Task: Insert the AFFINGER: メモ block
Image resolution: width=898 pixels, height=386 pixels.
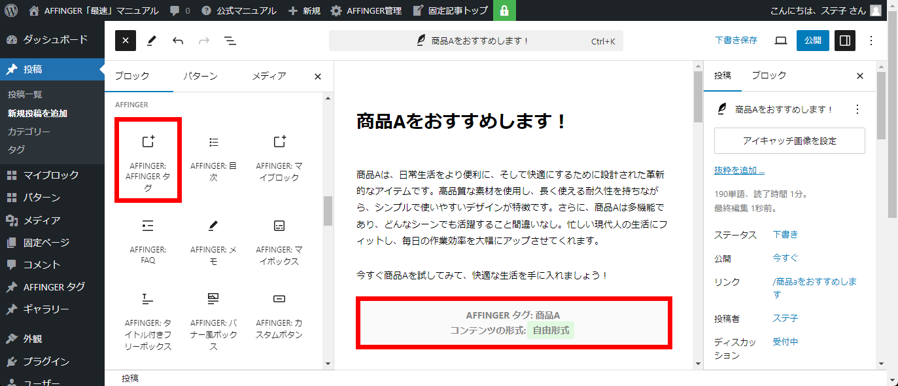Action: [x=213, y=243]
